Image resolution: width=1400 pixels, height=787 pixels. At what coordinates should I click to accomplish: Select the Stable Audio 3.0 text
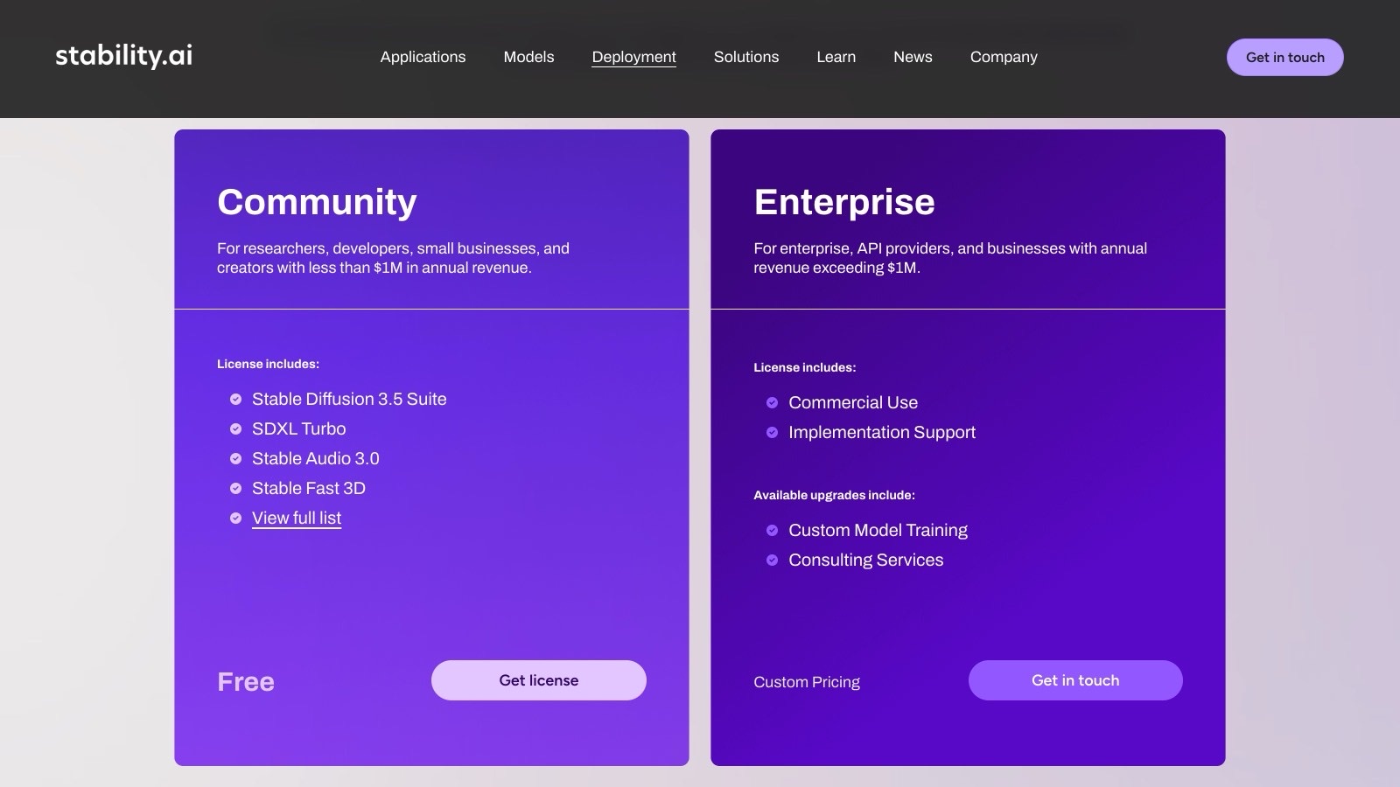[316, 458]
